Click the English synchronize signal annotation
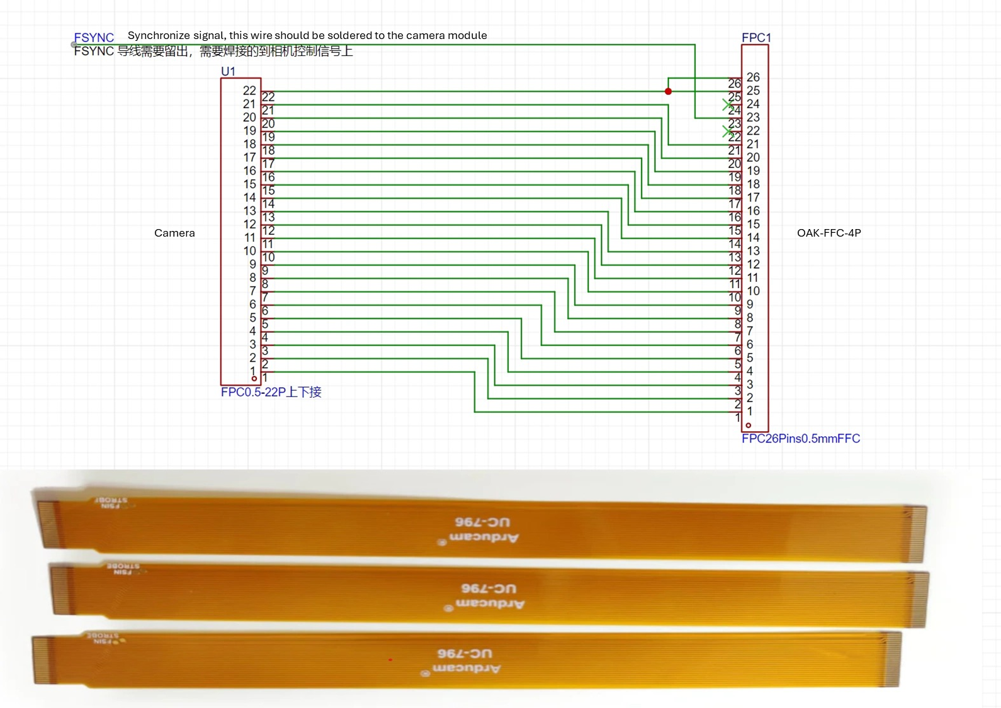The image size is (1001, 708). click(307, 35)
